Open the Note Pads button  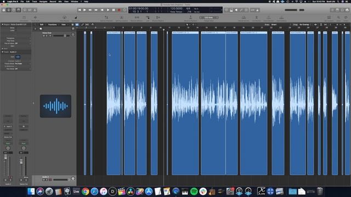click(337, 10)
